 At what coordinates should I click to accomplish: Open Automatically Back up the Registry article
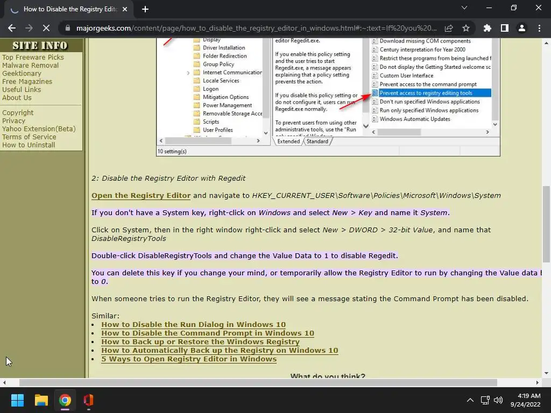click(x=220, y=351)
